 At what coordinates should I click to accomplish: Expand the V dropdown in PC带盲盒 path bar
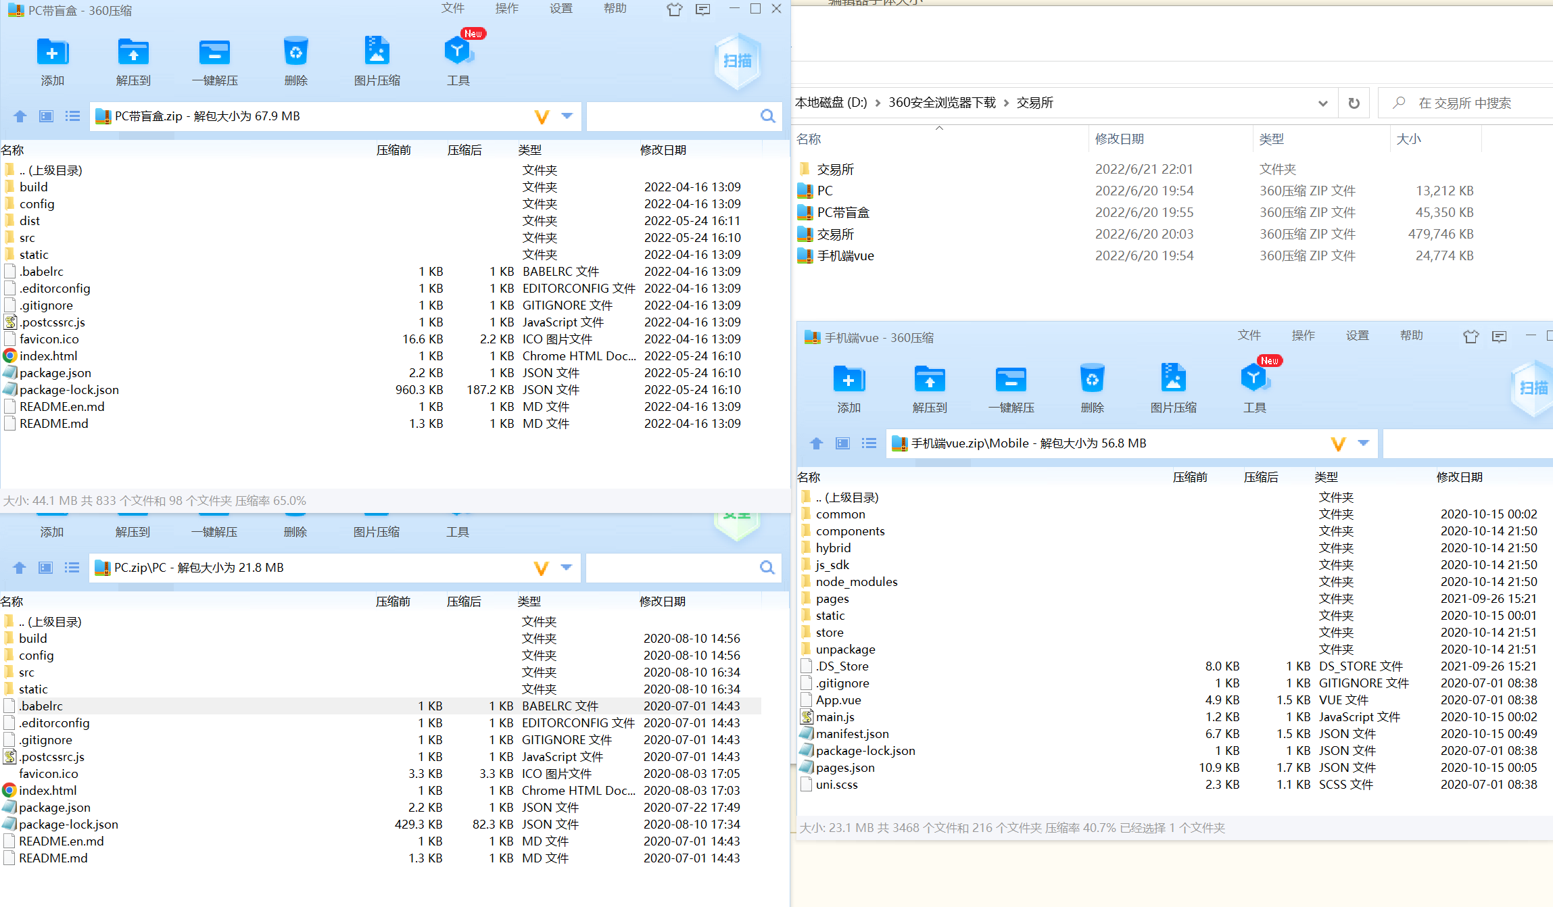coord(566,117)
